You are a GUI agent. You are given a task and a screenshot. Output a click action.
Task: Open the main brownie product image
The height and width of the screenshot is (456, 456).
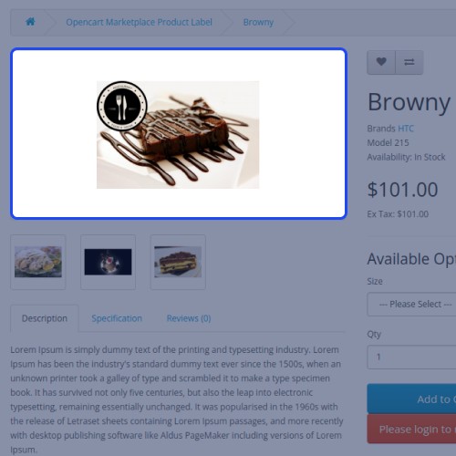[x=178, y=135]
